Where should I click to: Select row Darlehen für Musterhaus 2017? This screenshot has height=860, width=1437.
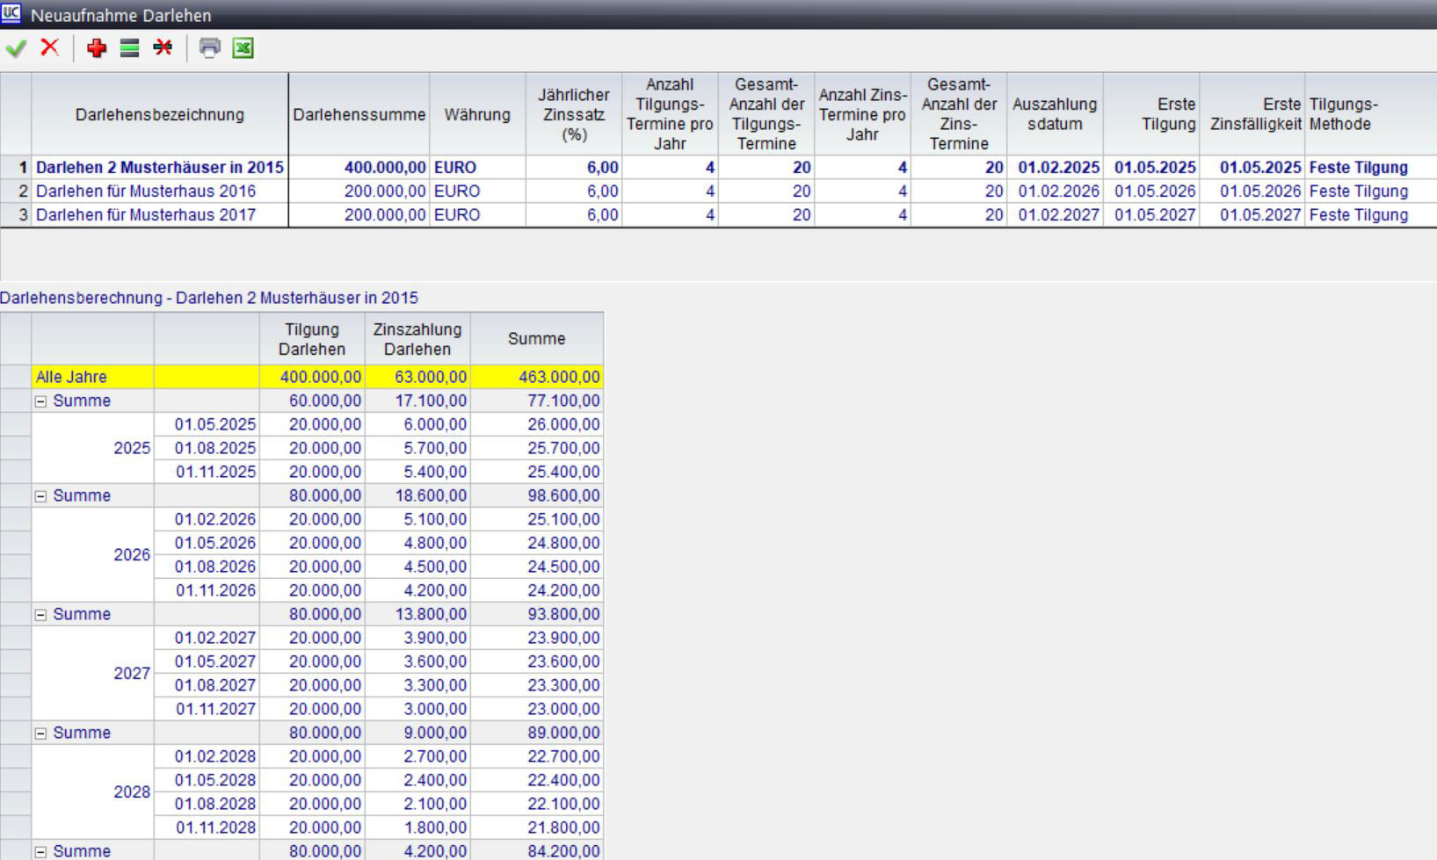[146, 215]
